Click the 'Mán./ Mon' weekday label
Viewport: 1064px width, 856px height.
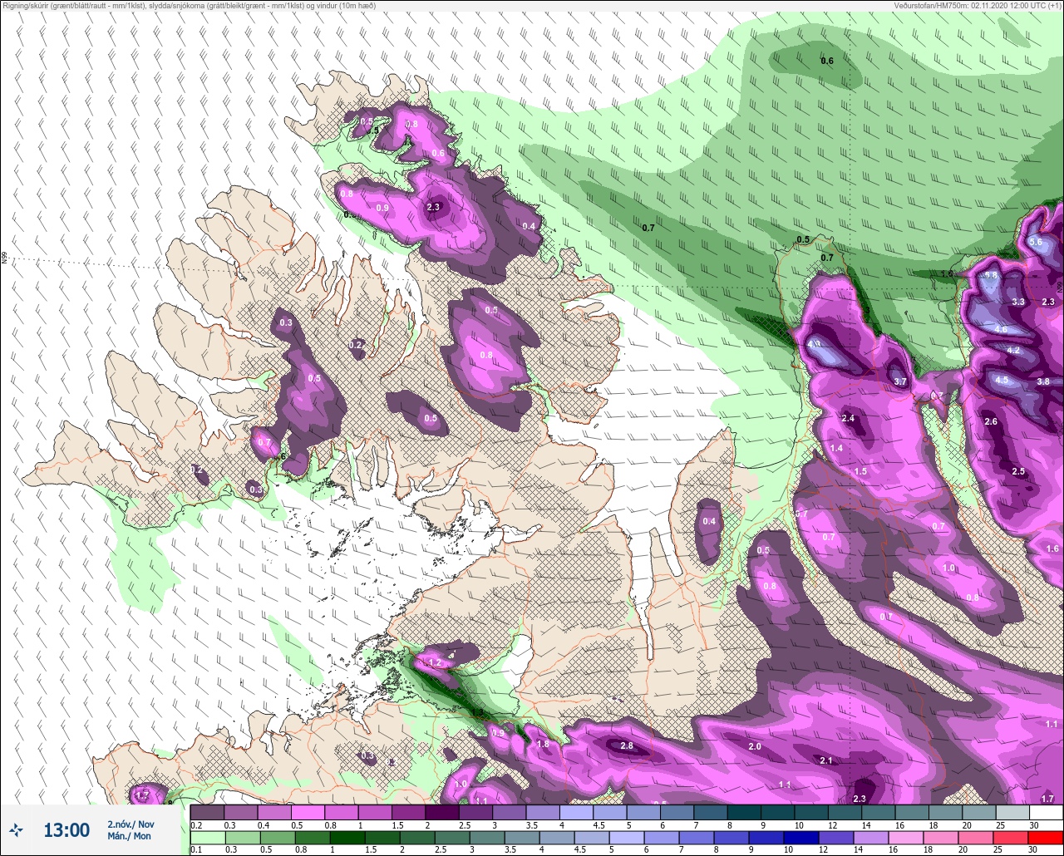pos(130,836)
